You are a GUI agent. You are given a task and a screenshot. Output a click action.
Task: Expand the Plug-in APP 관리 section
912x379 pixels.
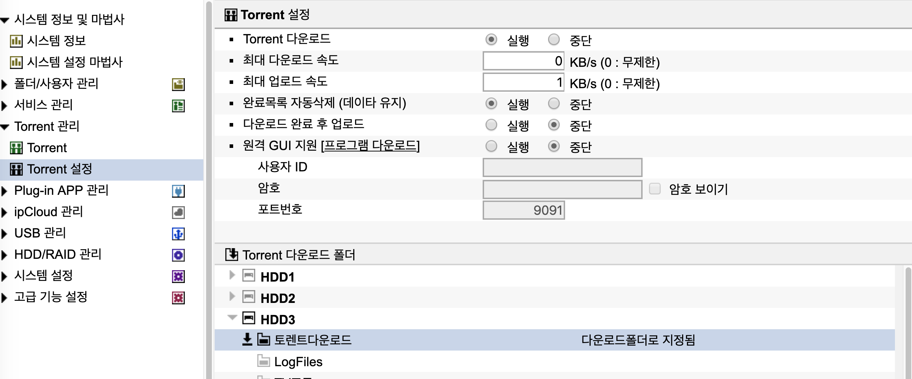(4, 191)
